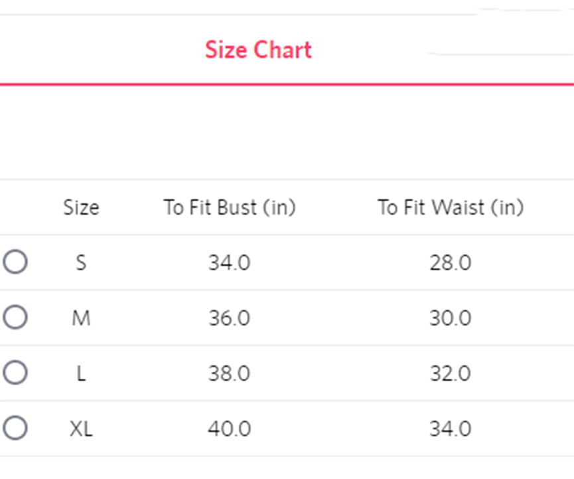
Task: Click the Size column header
Action: 81,207
